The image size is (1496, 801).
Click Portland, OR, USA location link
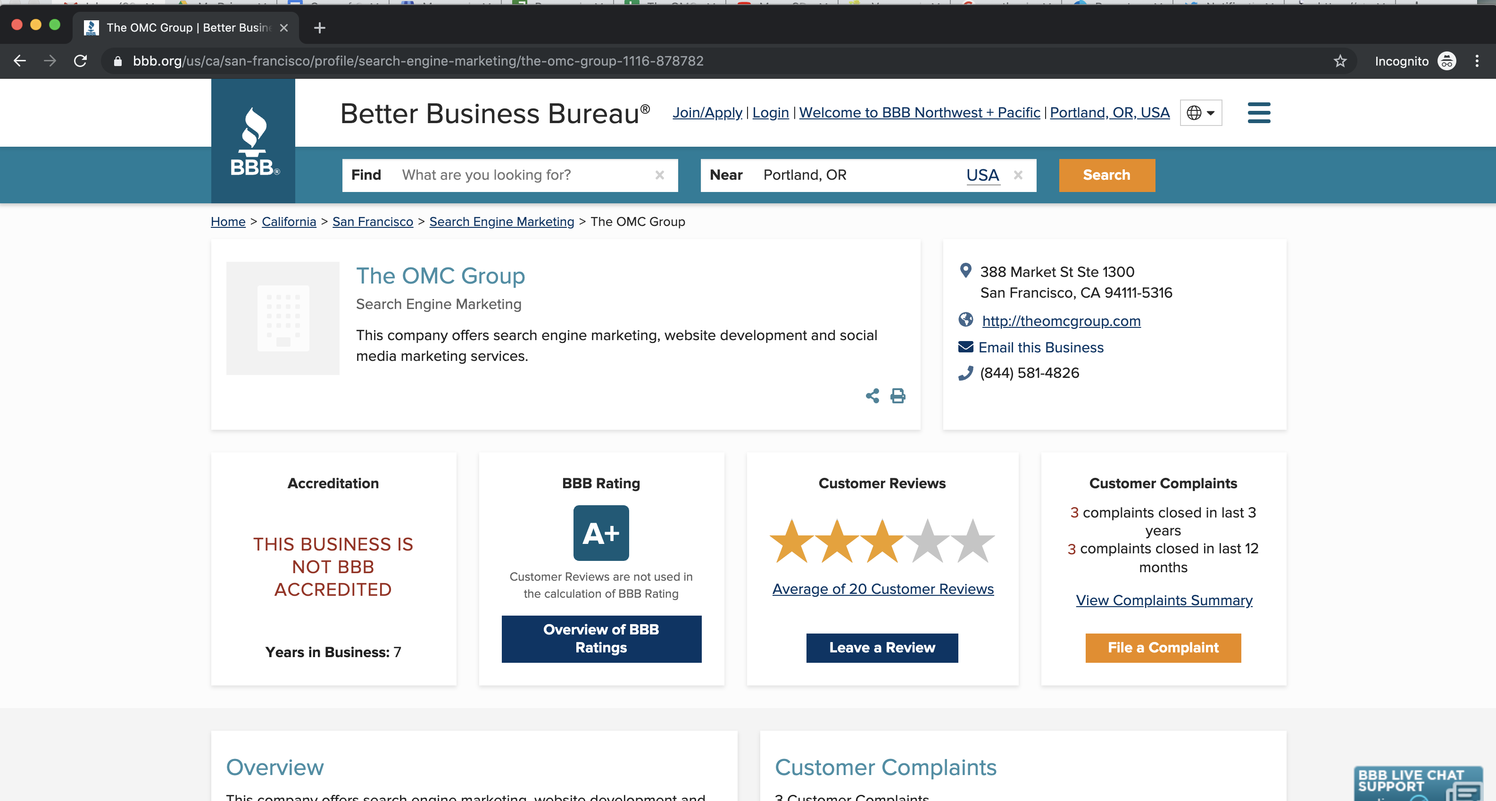pos(1109,112)
